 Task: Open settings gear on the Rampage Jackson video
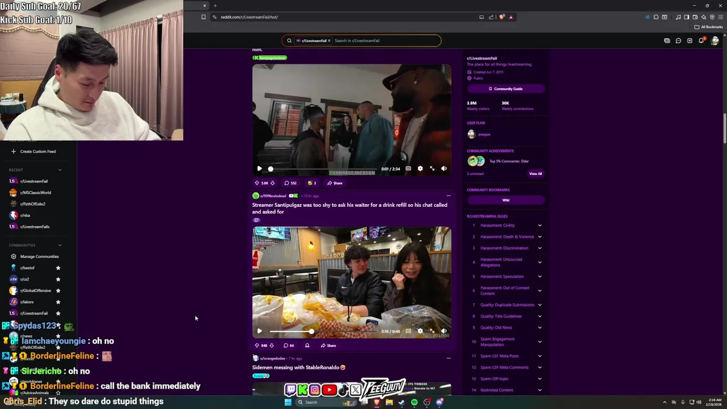pyautogui.click(x=420, y=169)
